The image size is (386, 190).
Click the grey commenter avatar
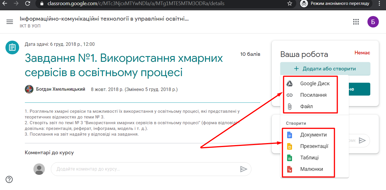(39, 169)
